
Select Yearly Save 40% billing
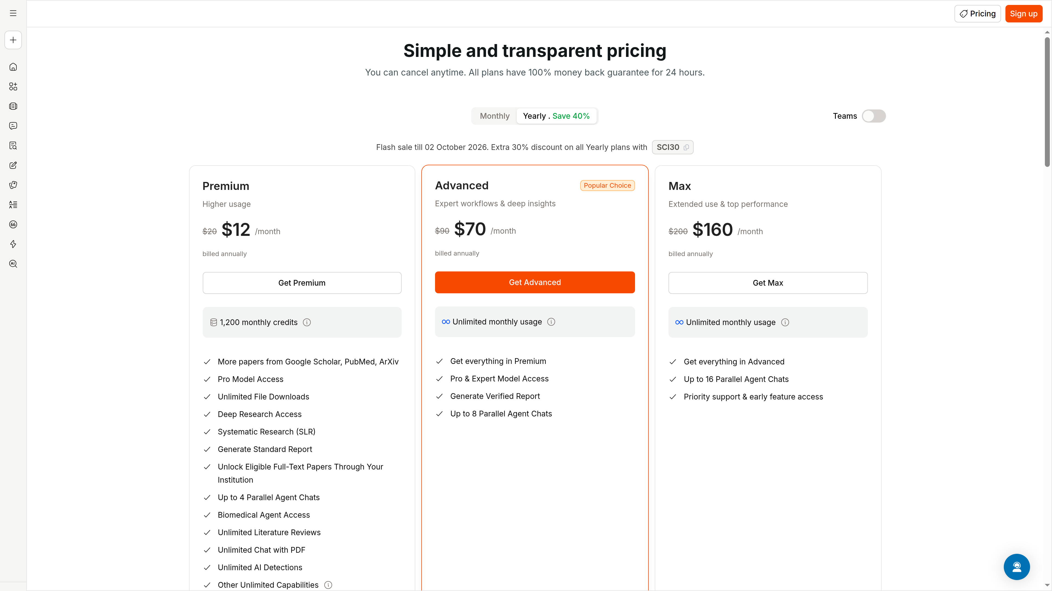coord(556,116)
